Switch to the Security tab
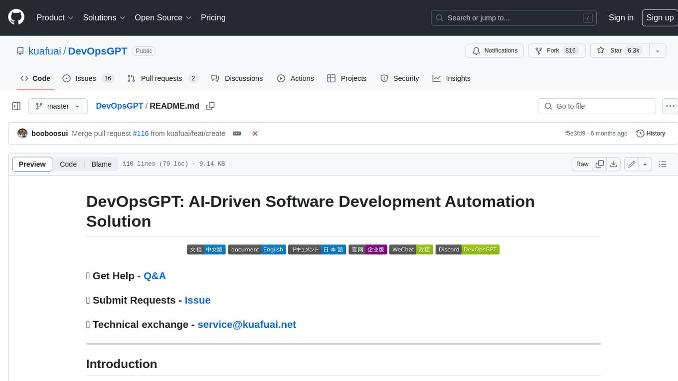 400,78
